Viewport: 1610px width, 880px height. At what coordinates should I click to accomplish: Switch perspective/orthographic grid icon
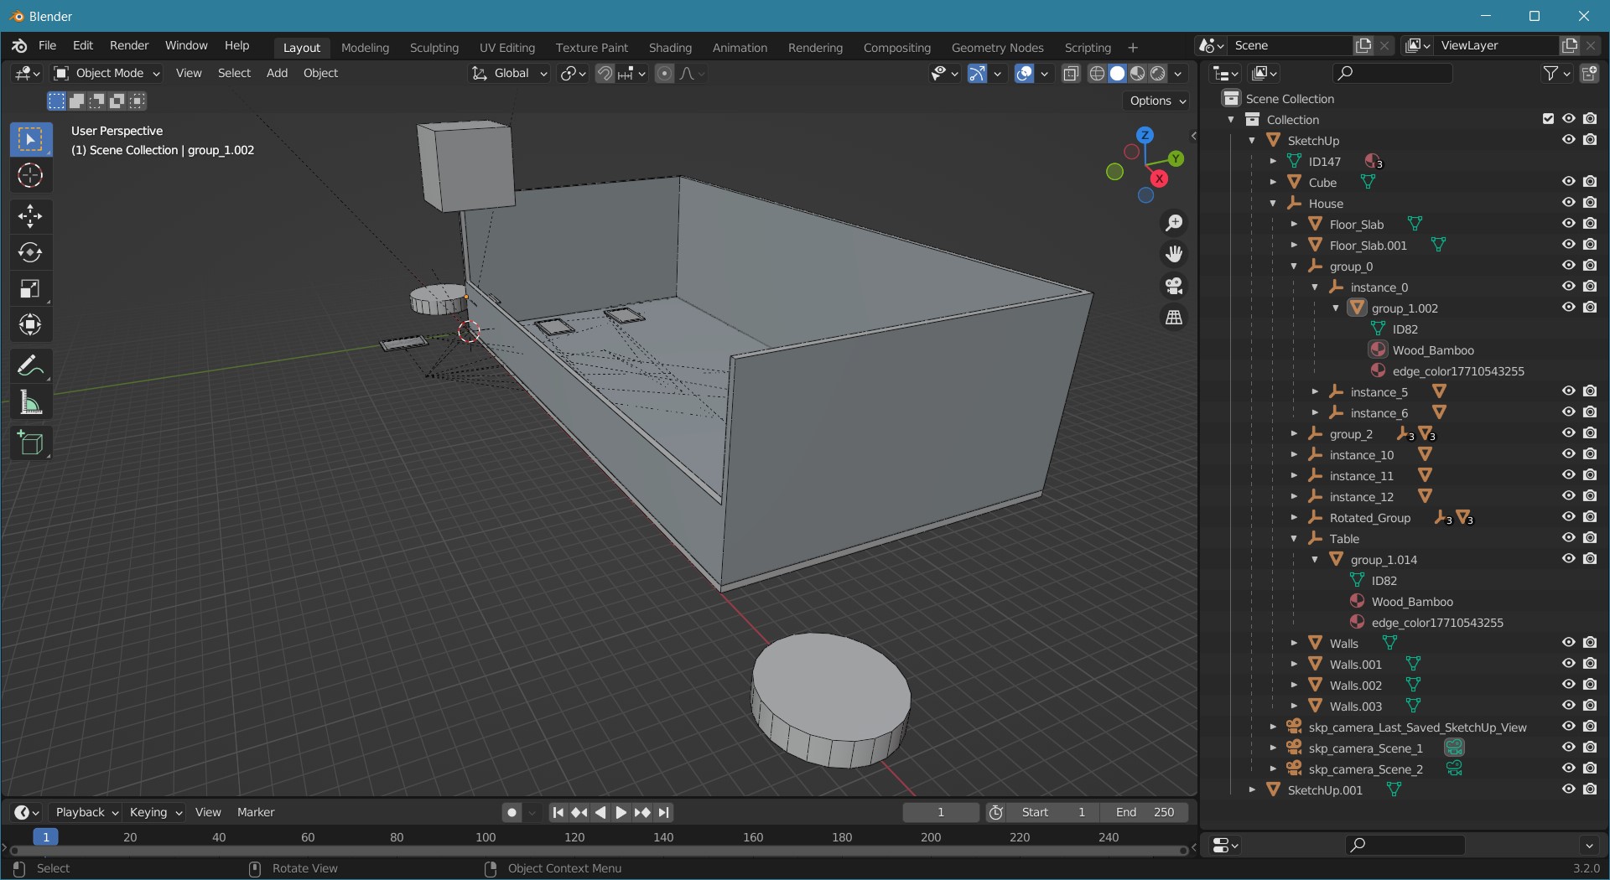1174,318
